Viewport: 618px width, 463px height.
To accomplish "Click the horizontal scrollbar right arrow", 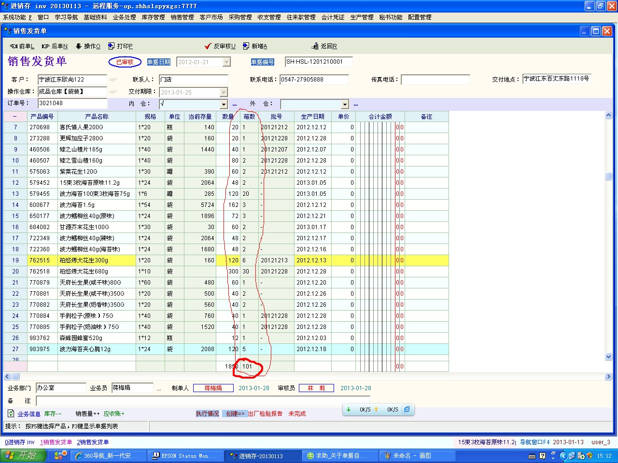I will 608,376.
